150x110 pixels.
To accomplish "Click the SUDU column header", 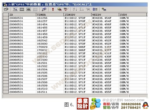I will 133,15.
